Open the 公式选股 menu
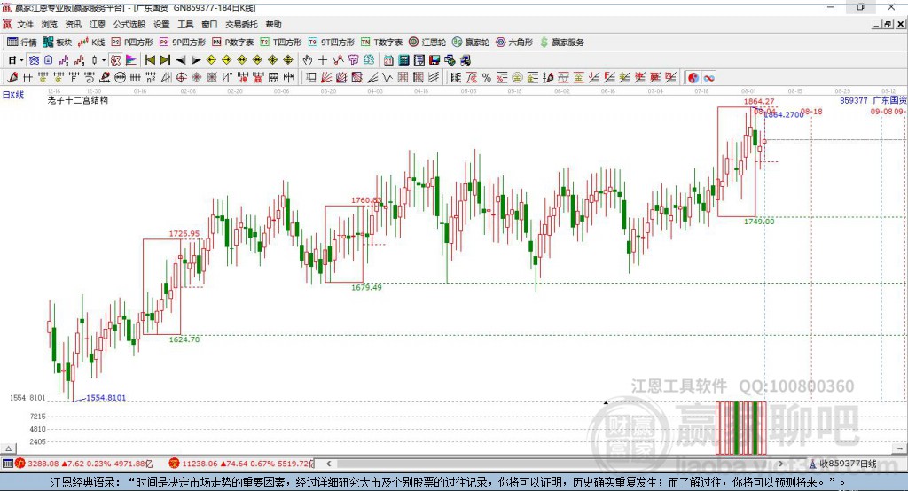Viewport: 908px width, 491px height. tap(129, 24)
